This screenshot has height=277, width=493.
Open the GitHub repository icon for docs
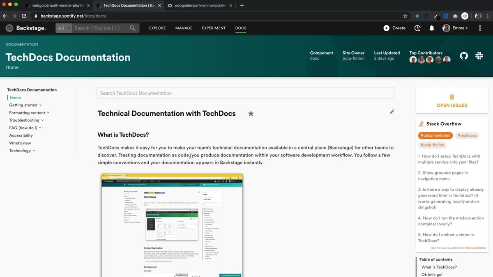(x=463, y=55)
